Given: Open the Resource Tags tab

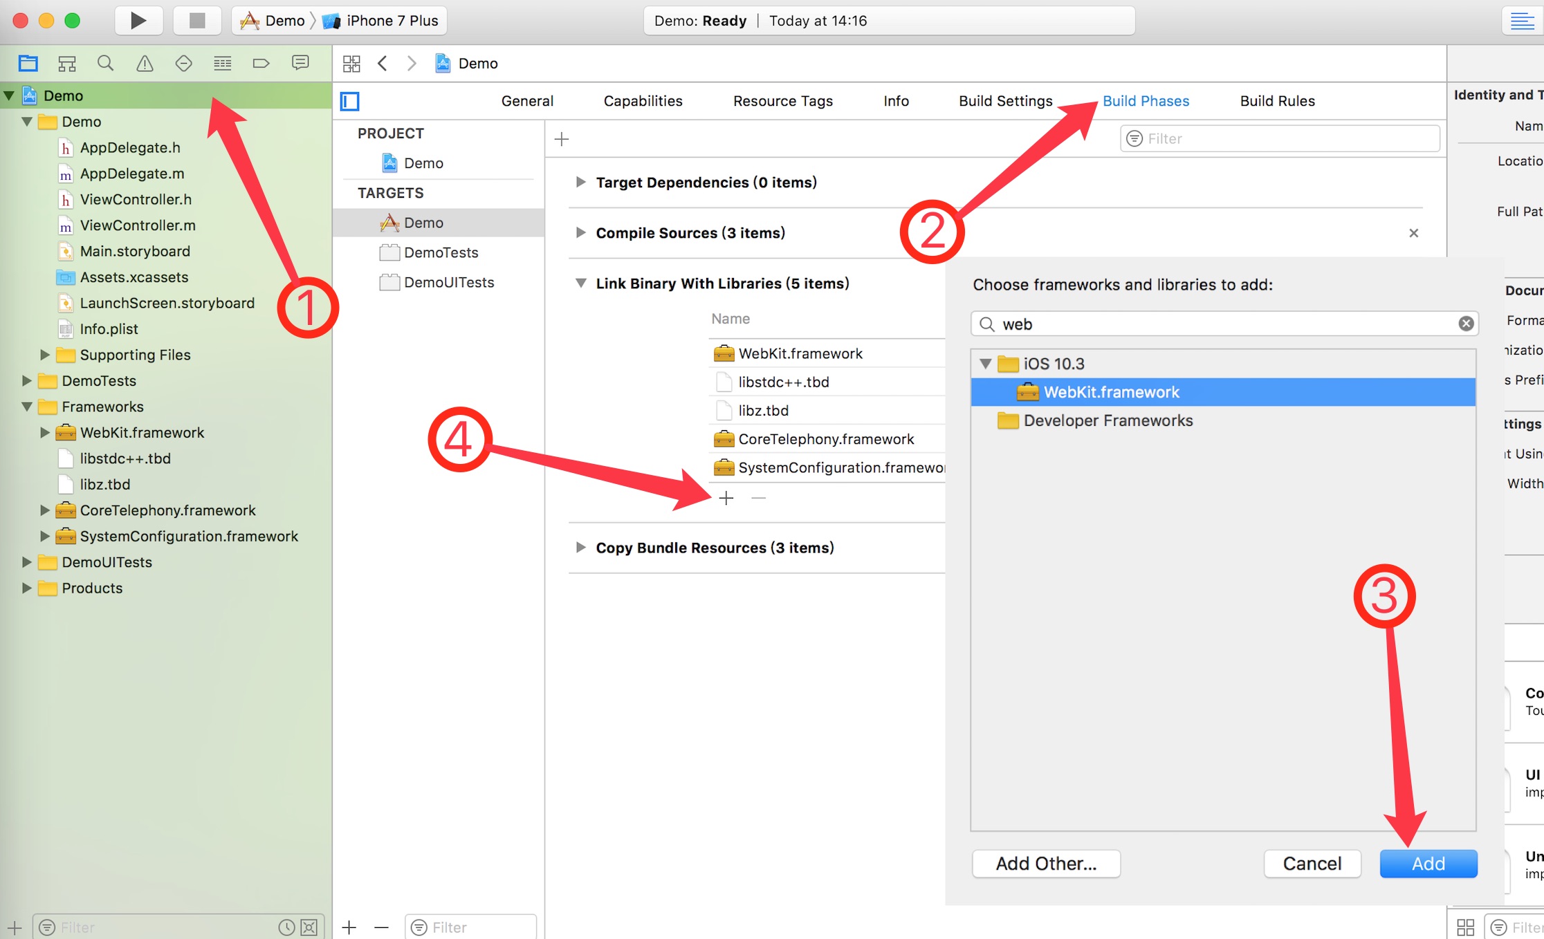Looking at the screenshot, I should coord(783,101).
